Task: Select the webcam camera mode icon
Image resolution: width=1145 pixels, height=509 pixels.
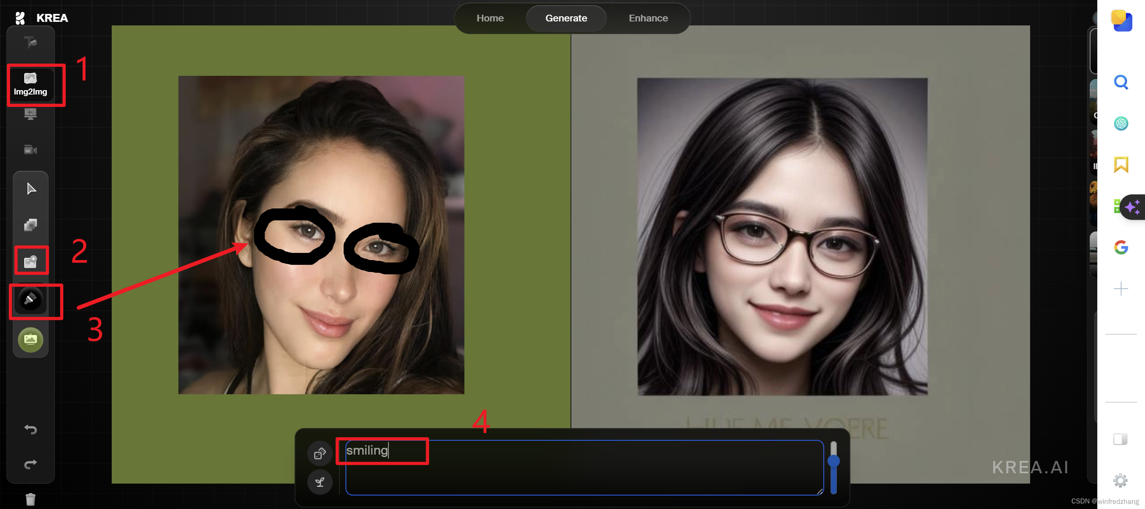Action: coord(30,150)
